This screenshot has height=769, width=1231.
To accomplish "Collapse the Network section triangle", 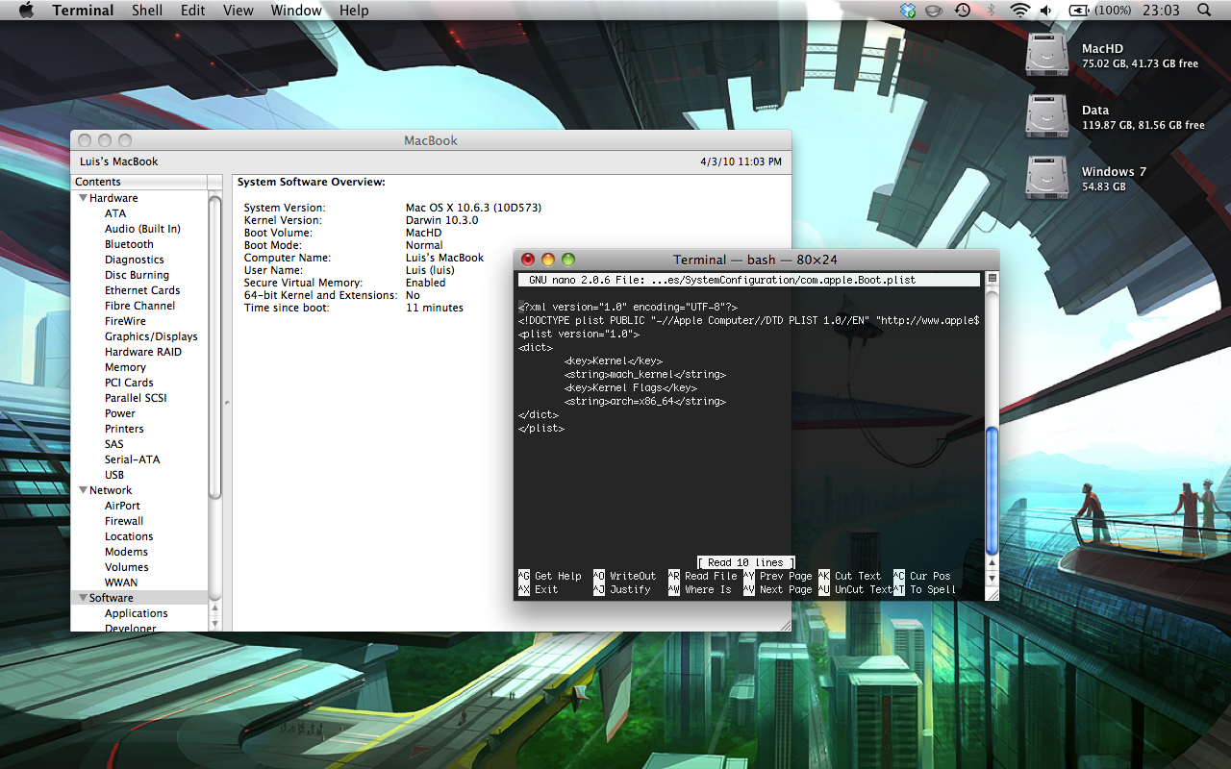I will point(83,490).
